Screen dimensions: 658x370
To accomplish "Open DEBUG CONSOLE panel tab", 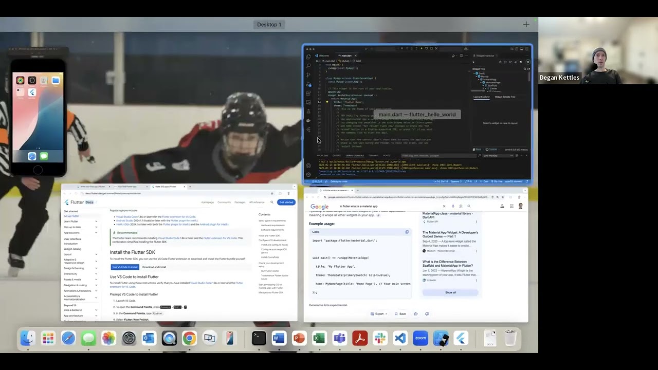I will [x=355, y=155].
